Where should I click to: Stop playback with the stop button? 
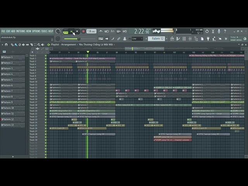point(77,31)
